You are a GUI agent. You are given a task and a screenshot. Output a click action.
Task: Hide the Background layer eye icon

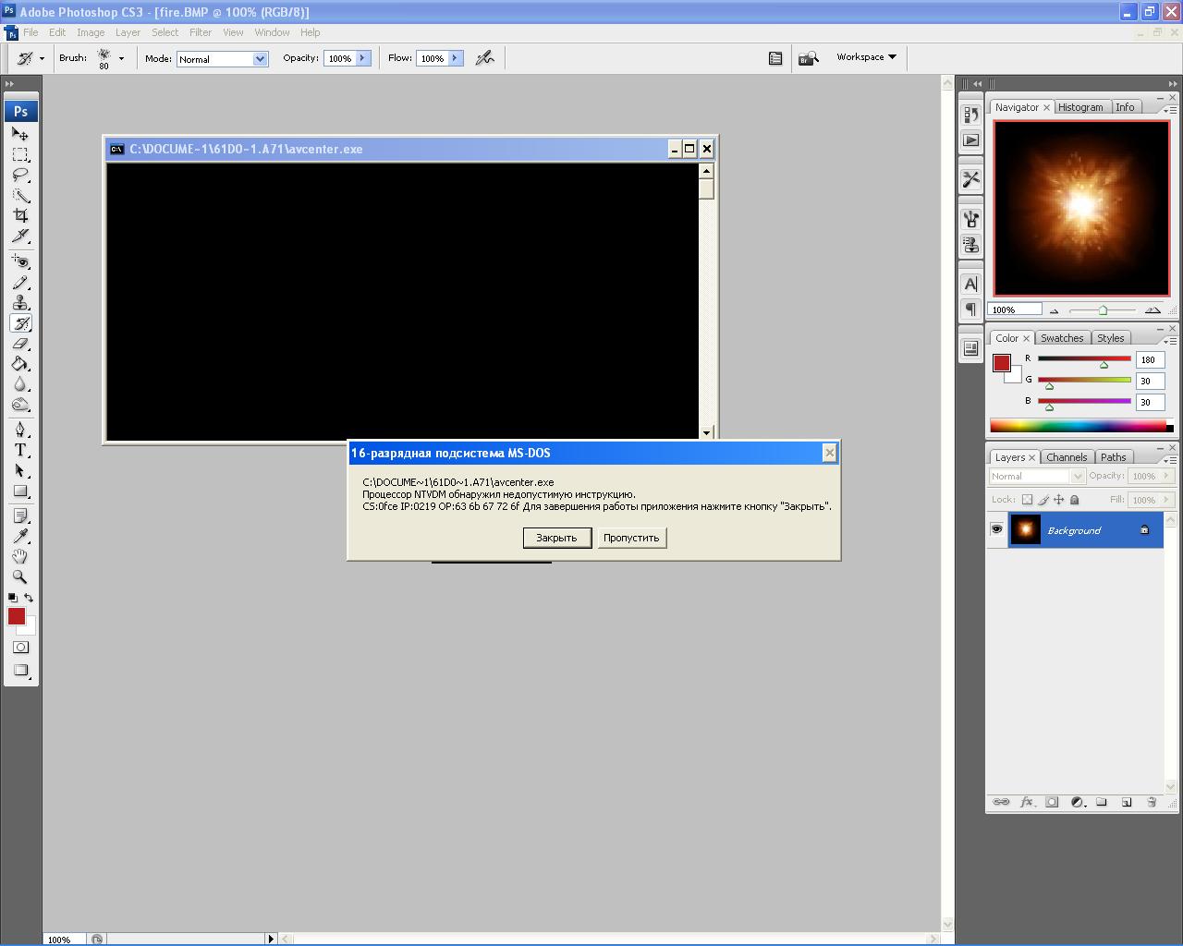996,529
